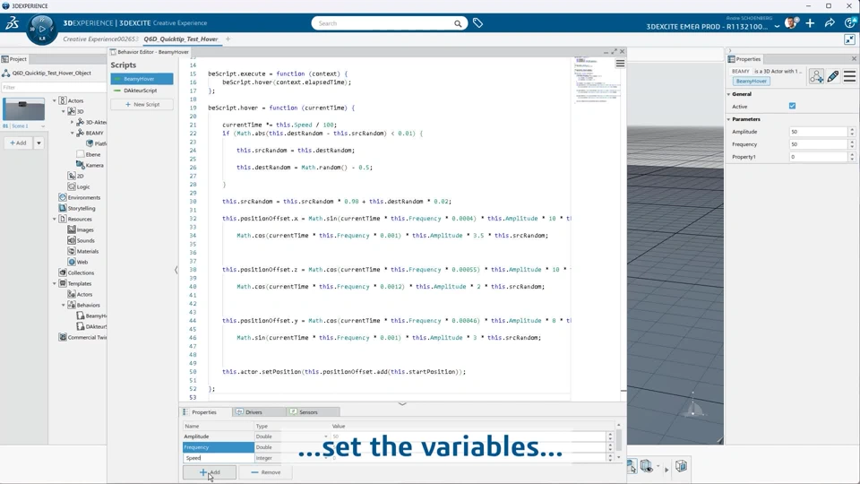
Task: Collapse the General section in Properties
Action: tap(729, 94)
